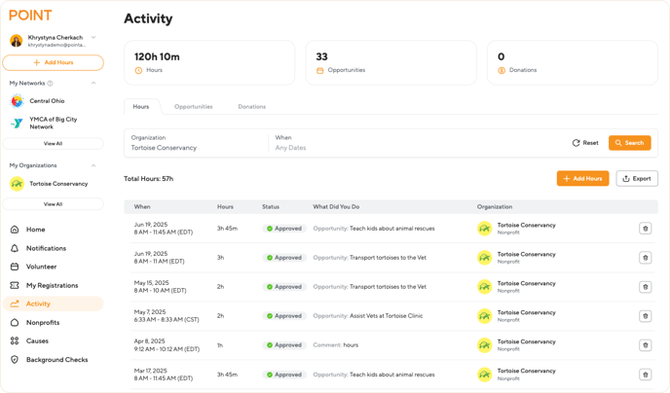670x393 pixels.
Task: Collapse the My Networks section
Action: (93, 84)
